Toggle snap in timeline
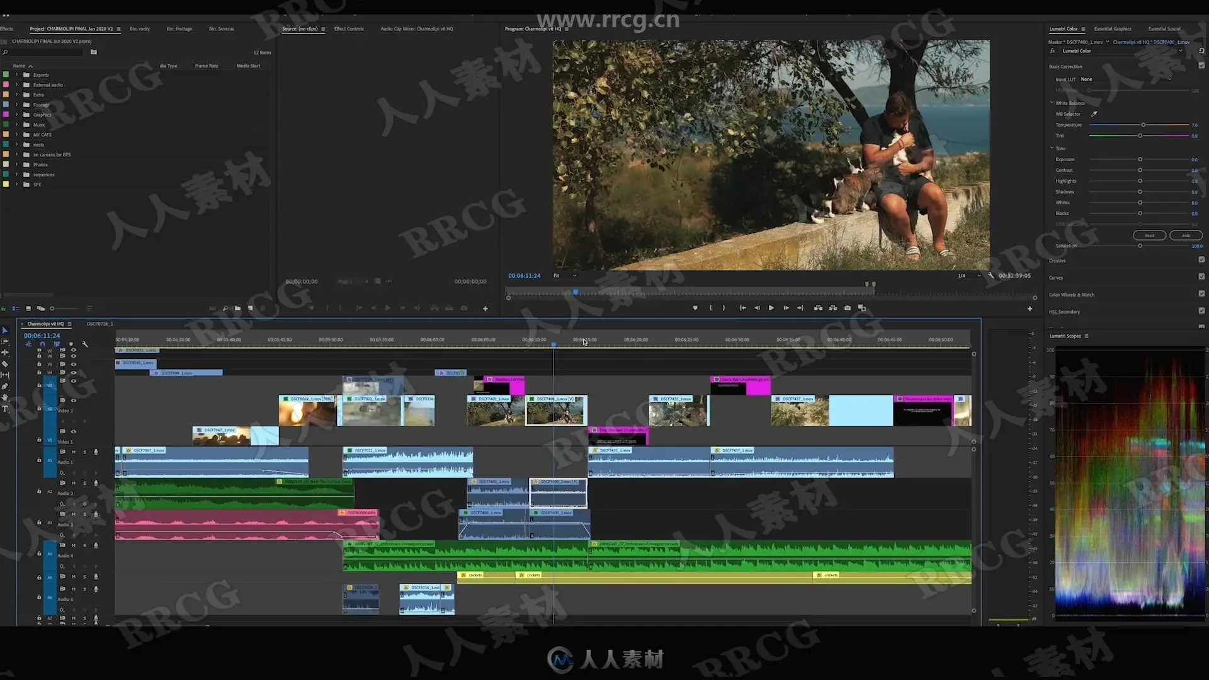This screenshot has width=1209, height=680. pos(42,344)
